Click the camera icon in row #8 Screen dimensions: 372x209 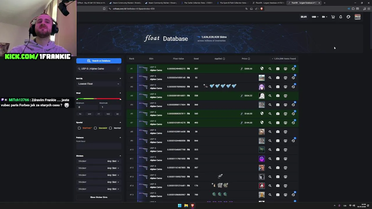pos(278,132)
